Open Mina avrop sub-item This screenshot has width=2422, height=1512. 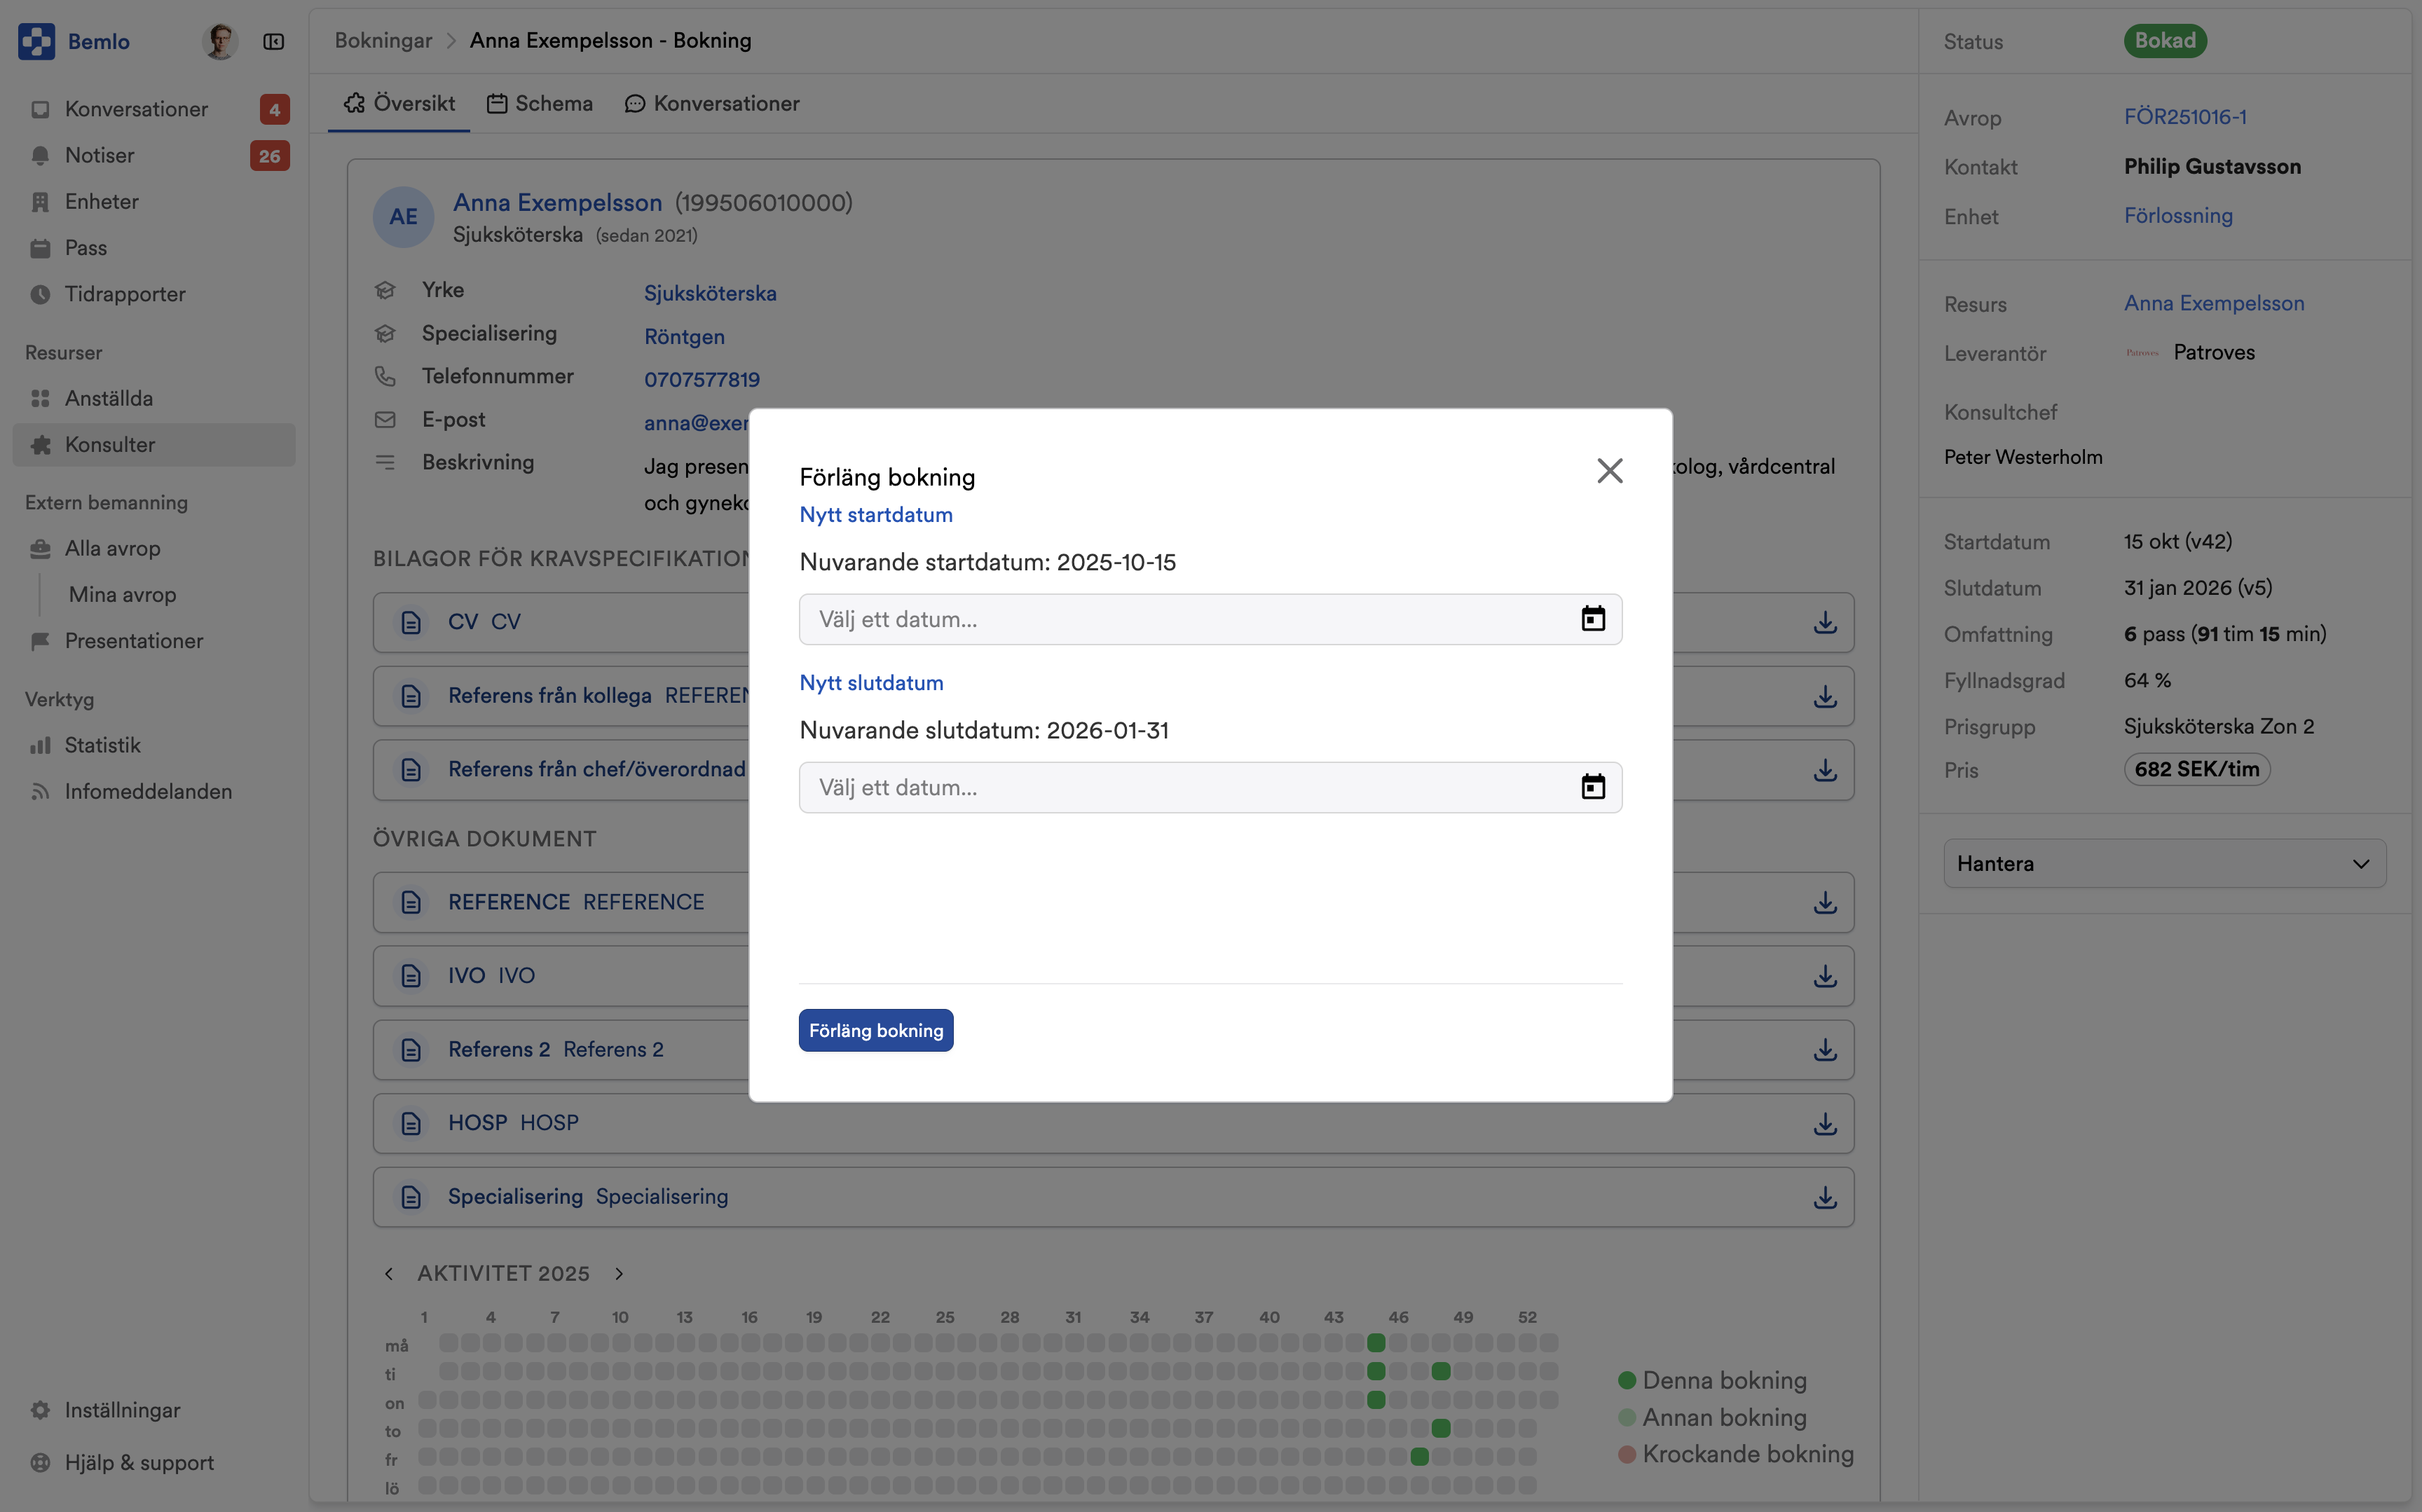[122, 594]
